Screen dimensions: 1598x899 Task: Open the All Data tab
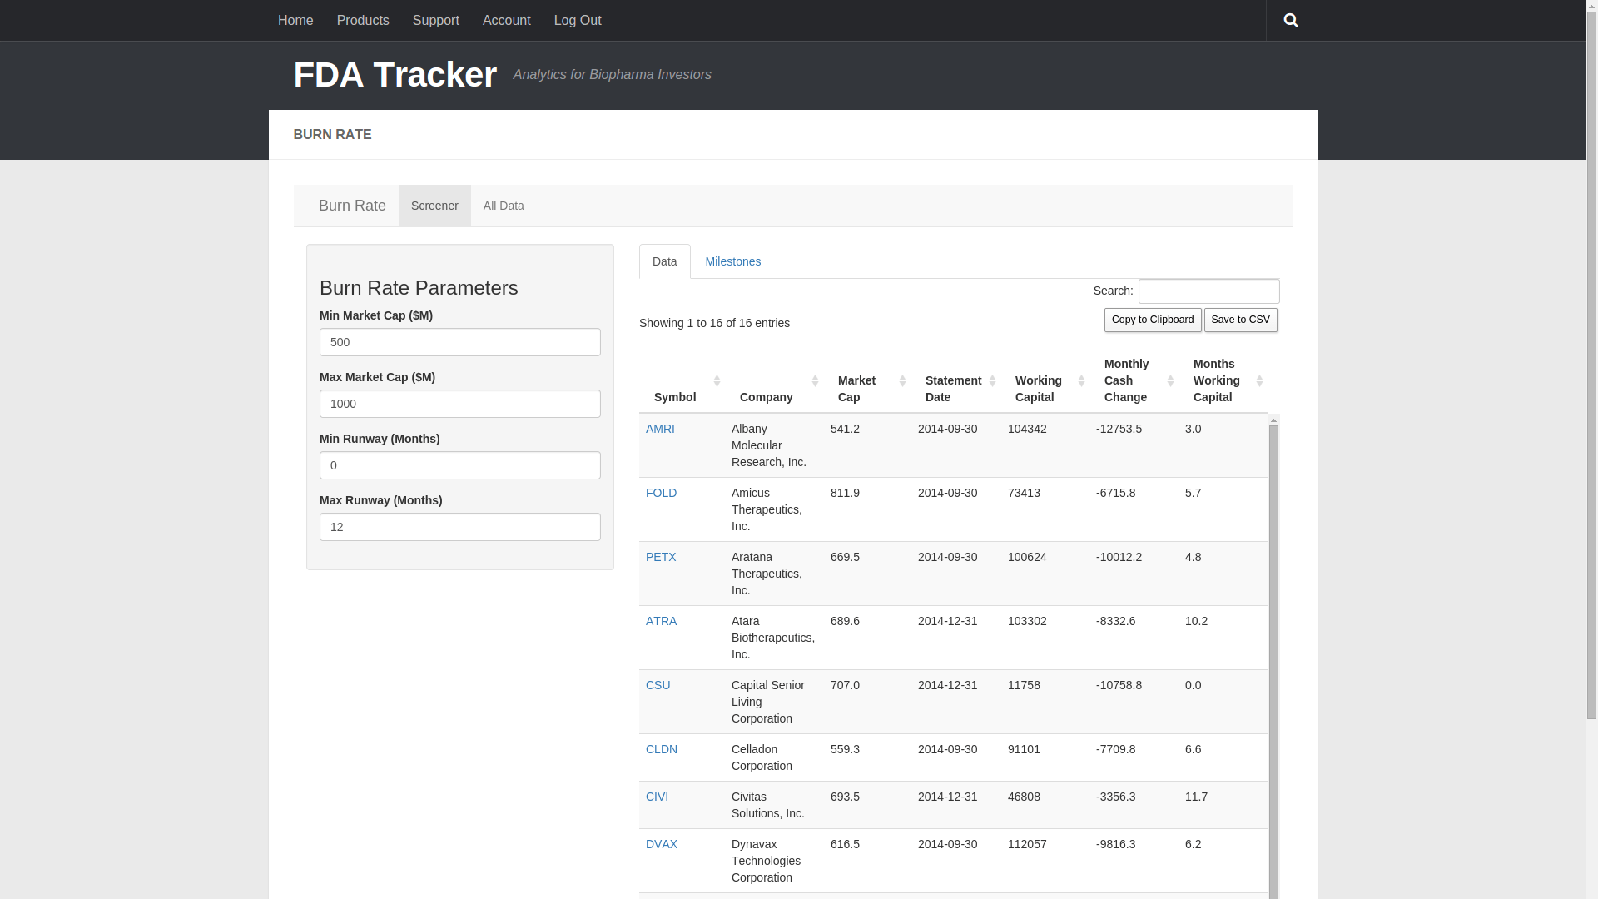coord(503,206)
